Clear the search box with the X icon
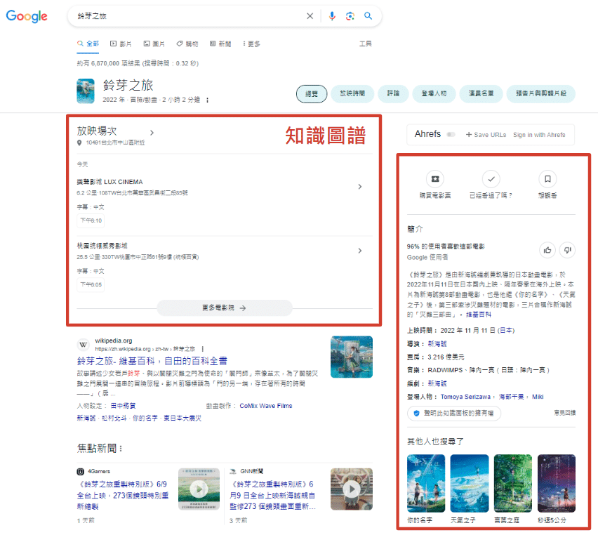Image resolution: width=598 pixels, height=535 pixels. pyautogui.click(x=310, y=16)
